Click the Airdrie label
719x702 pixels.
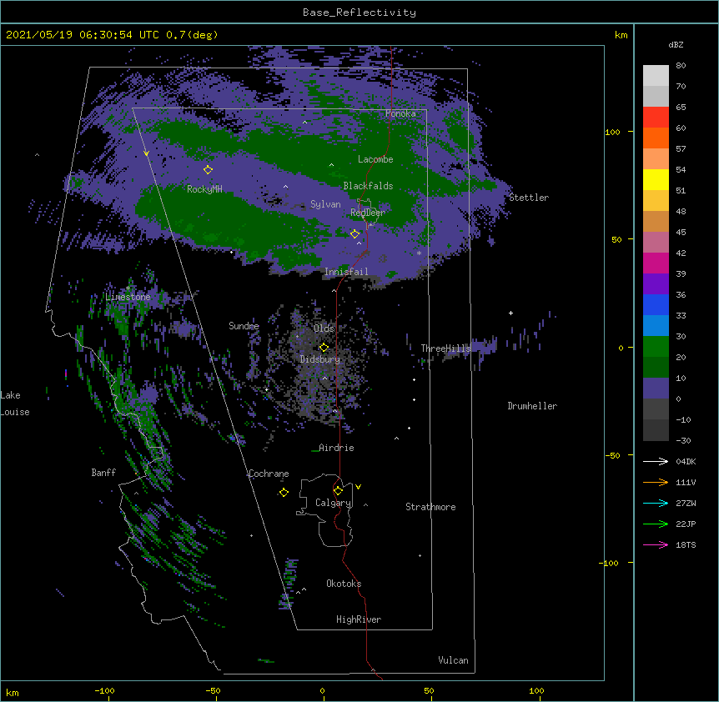pos(336,448)
